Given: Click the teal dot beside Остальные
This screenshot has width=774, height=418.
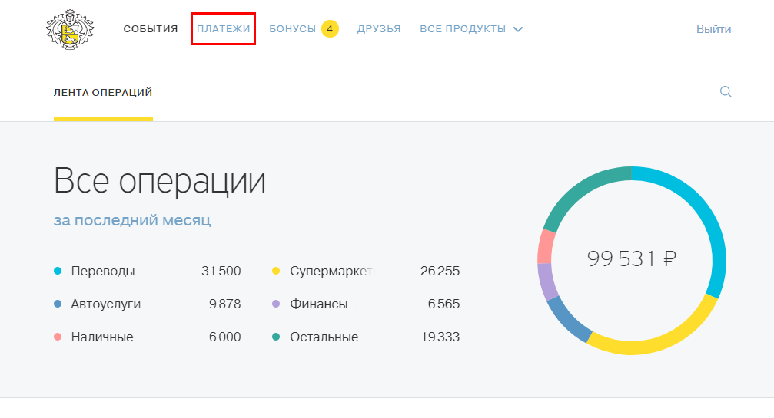Looking at the screenshot, I should pyautogui.click(x=276, y=337).
